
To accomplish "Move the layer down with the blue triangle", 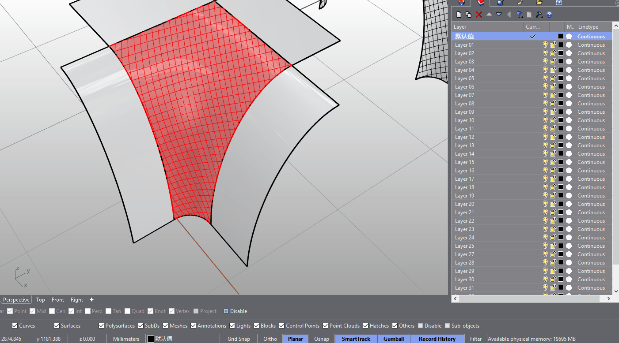I will (x=499, y=15).
